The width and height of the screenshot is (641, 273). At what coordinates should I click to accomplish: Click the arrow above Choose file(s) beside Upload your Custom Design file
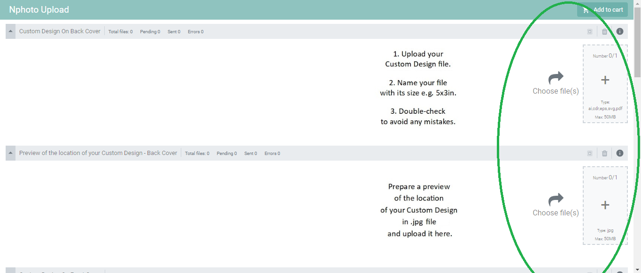click(556, 78)
